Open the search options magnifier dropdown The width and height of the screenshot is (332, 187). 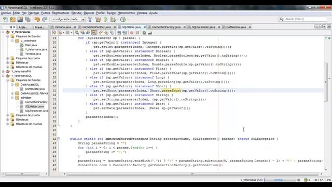pos(282,19)
